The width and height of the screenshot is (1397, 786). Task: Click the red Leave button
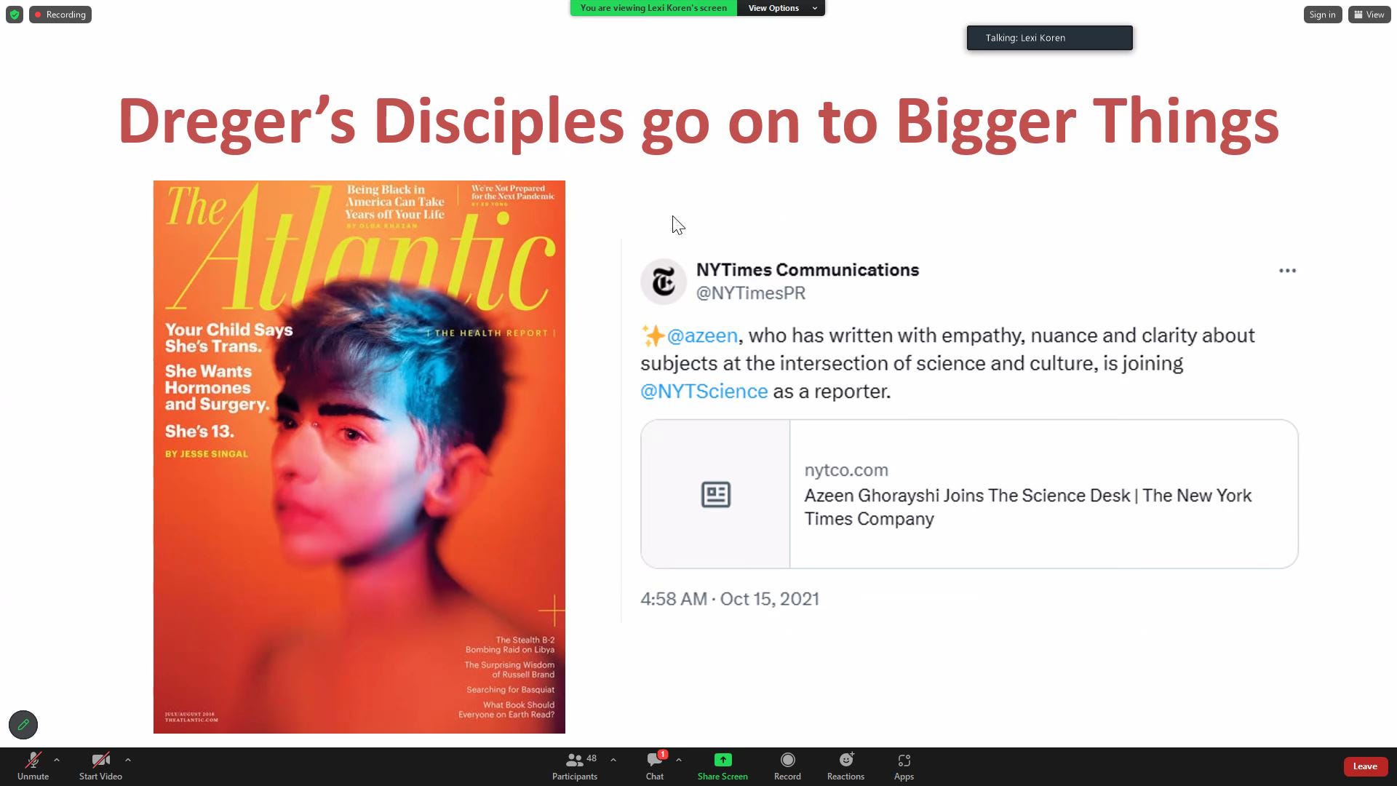click(1365, 766)
